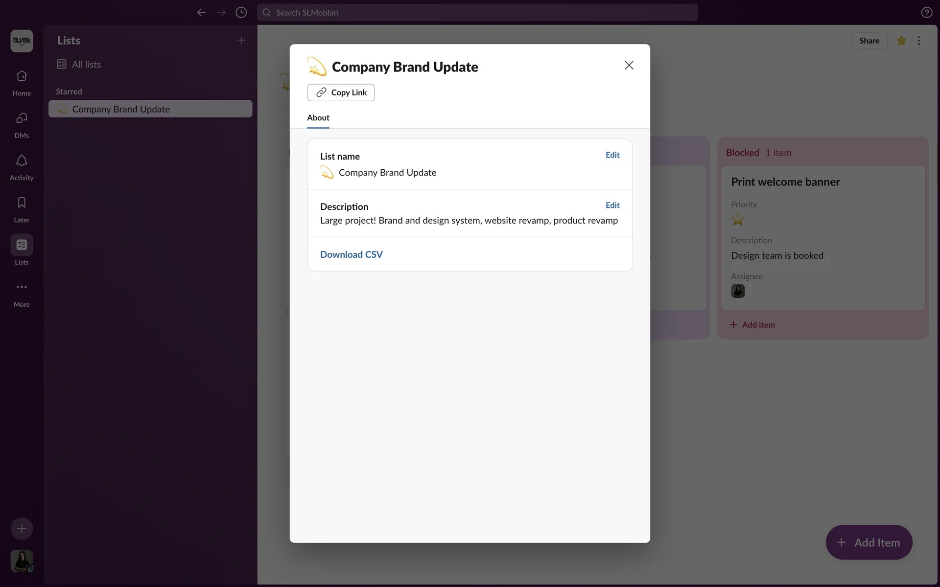Image resolution: width=940 pixels, height=587 pixels.
Task: Open More options in sidebar
Action: point(22,293)
